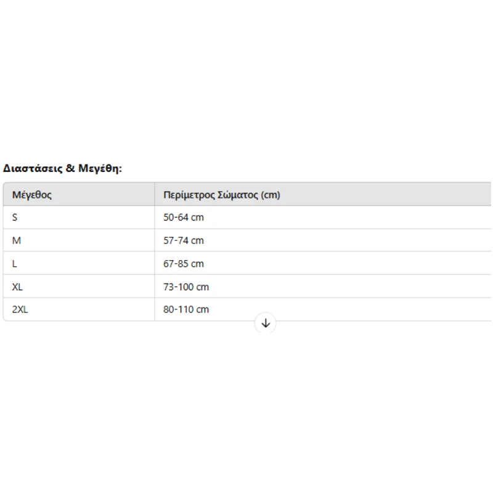Click the word Μεγέθη in the heading

[x=100, y=168]
